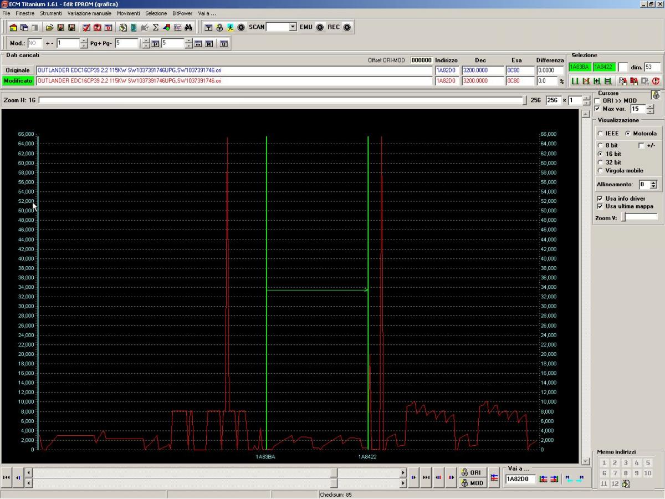This screenshot has width=665, height=499.
Task: Open the BitPower menu
Action: pos(182,13)
